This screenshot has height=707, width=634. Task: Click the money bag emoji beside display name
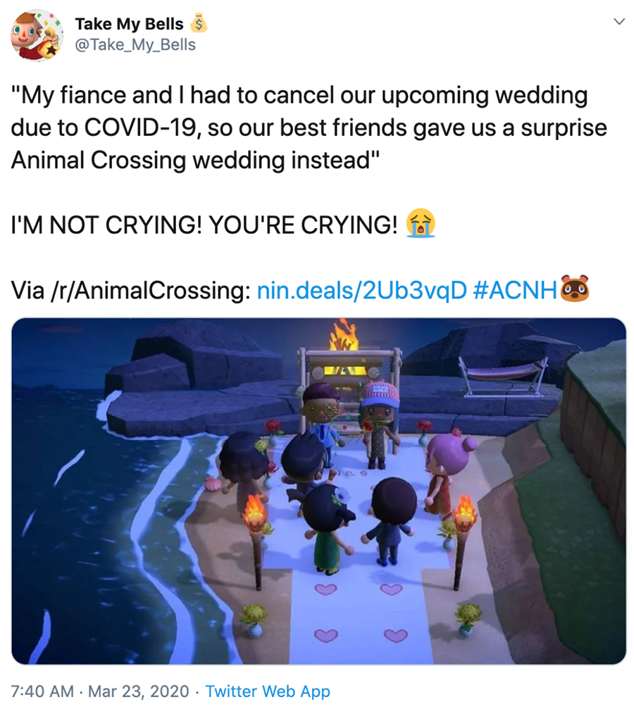point(199,23)
